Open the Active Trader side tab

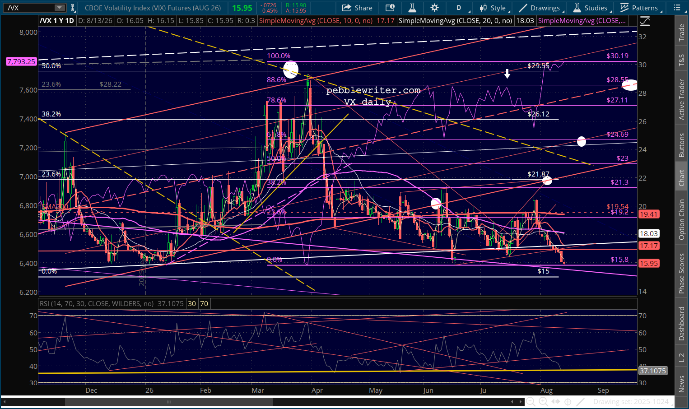coord(682,100)
